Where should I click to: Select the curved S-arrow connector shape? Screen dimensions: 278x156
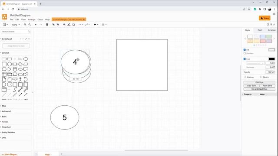15,90
